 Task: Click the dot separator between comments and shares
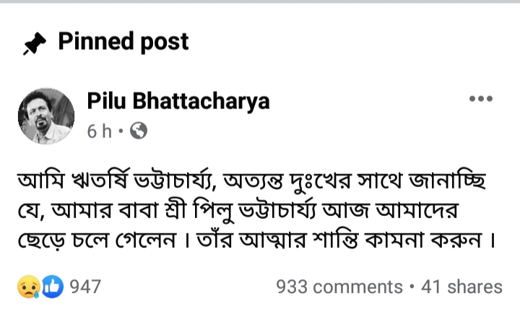pyautogui.click(x=411, y=287)
